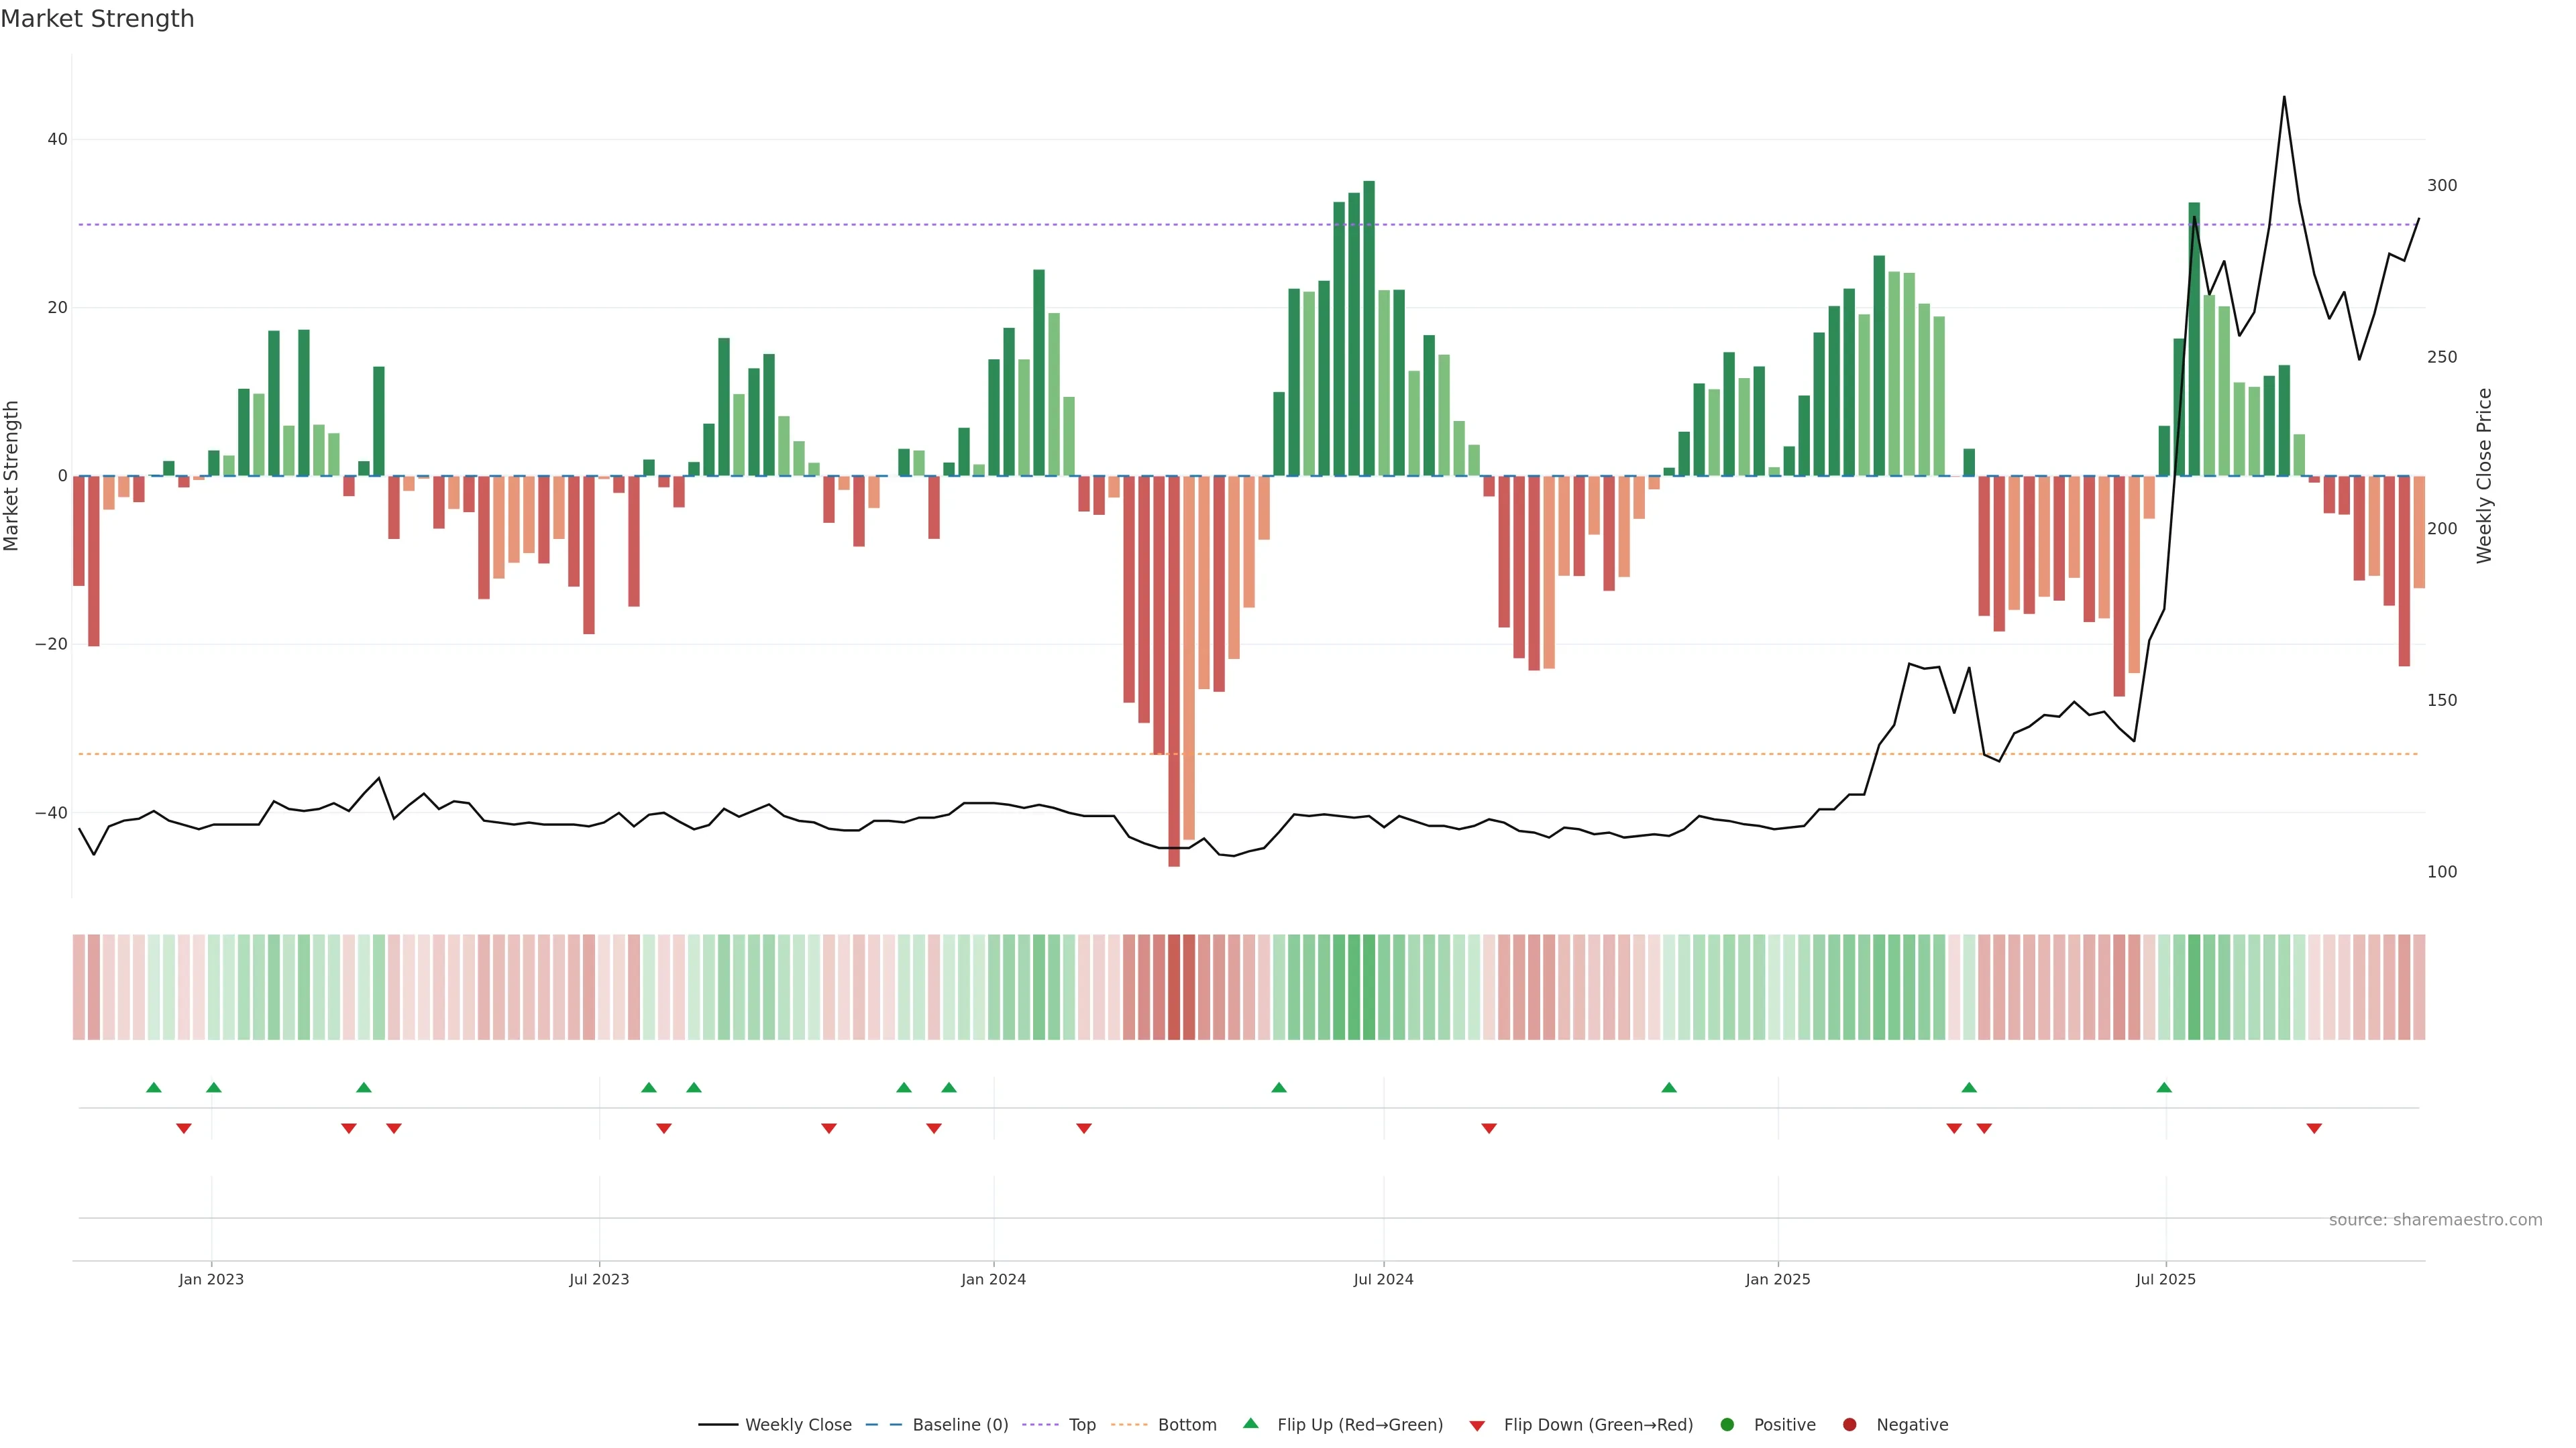This screenshot has height=1448, width=2576.
Task: Click the Positive green circle legend icon
Action: point(1727,1425)
